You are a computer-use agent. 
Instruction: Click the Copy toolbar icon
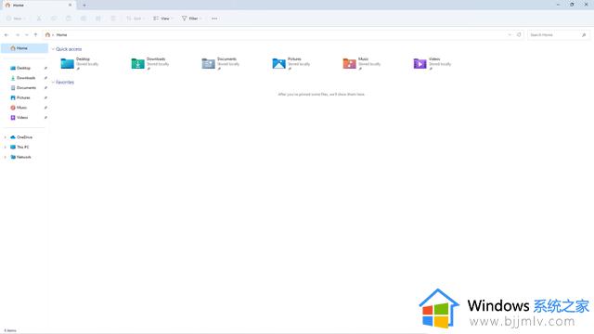coord(54,19)
